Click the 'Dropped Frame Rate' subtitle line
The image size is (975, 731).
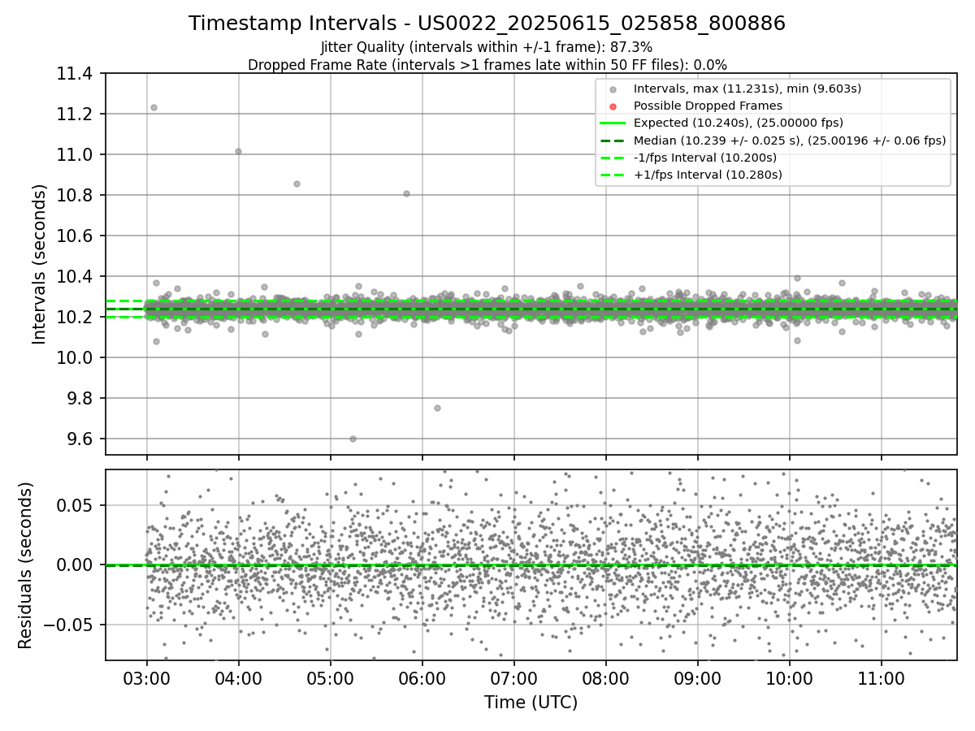click(487, 64)
